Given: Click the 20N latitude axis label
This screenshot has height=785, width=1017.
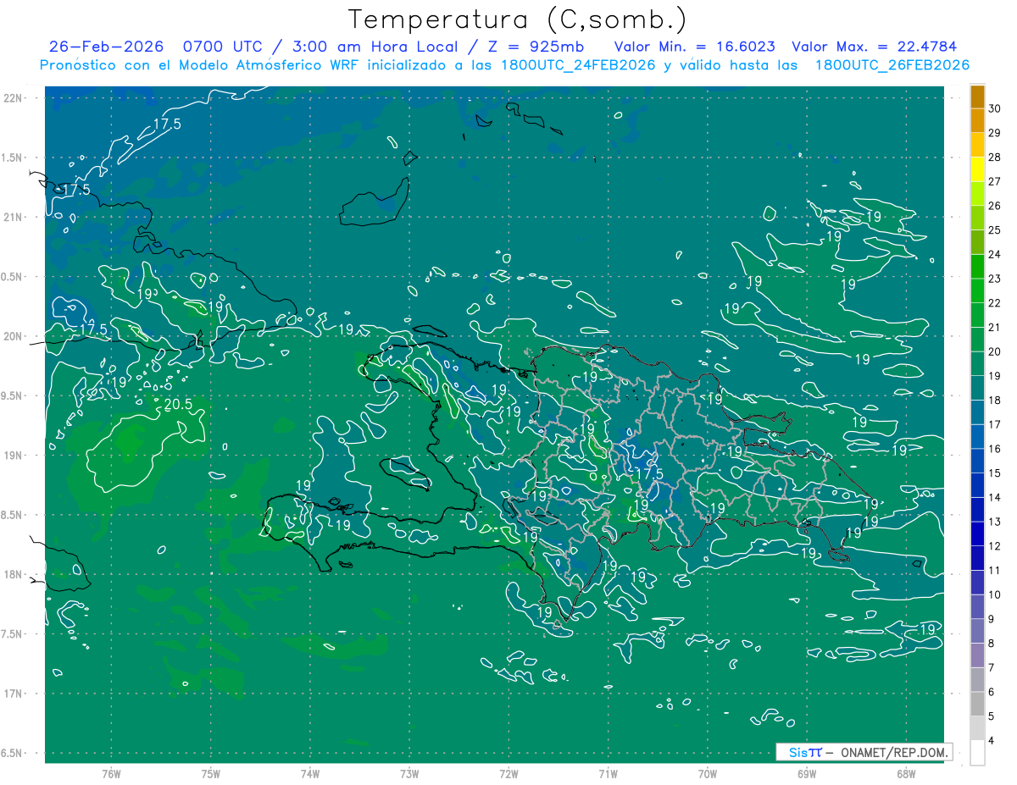Looking at the screenshot, I should (14, 336).
